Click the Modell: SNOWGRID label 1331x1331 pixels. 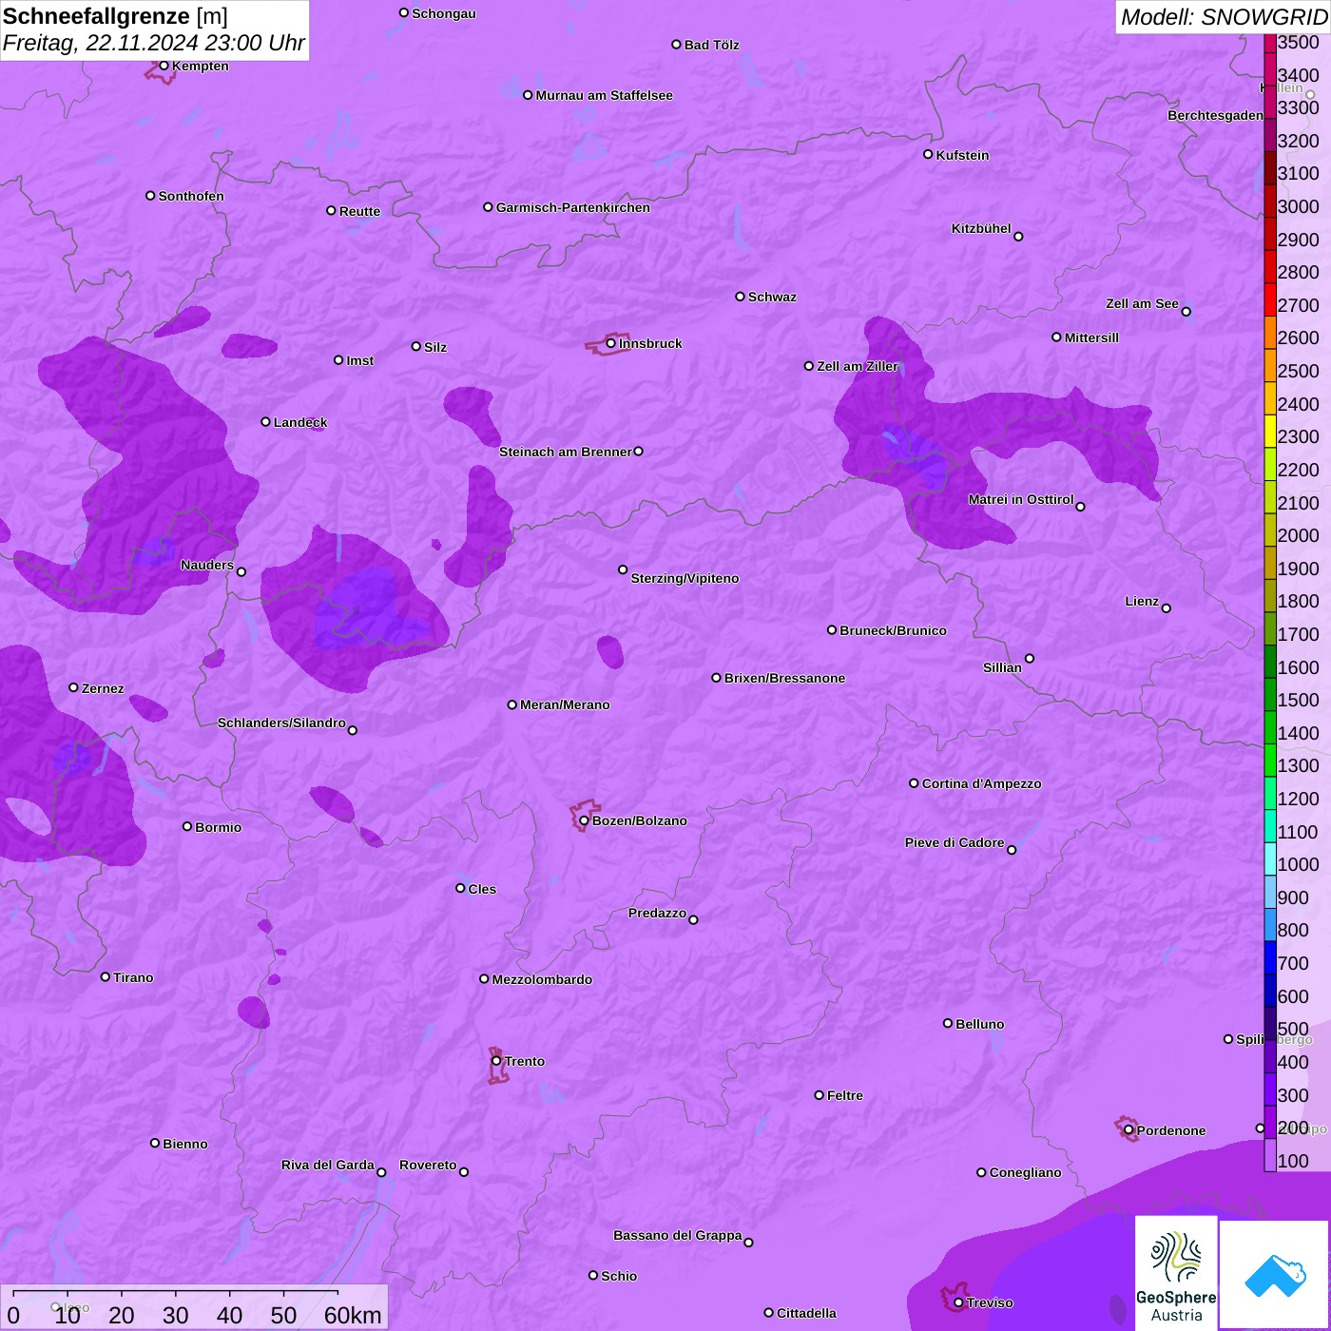[x=1223, y=16]
